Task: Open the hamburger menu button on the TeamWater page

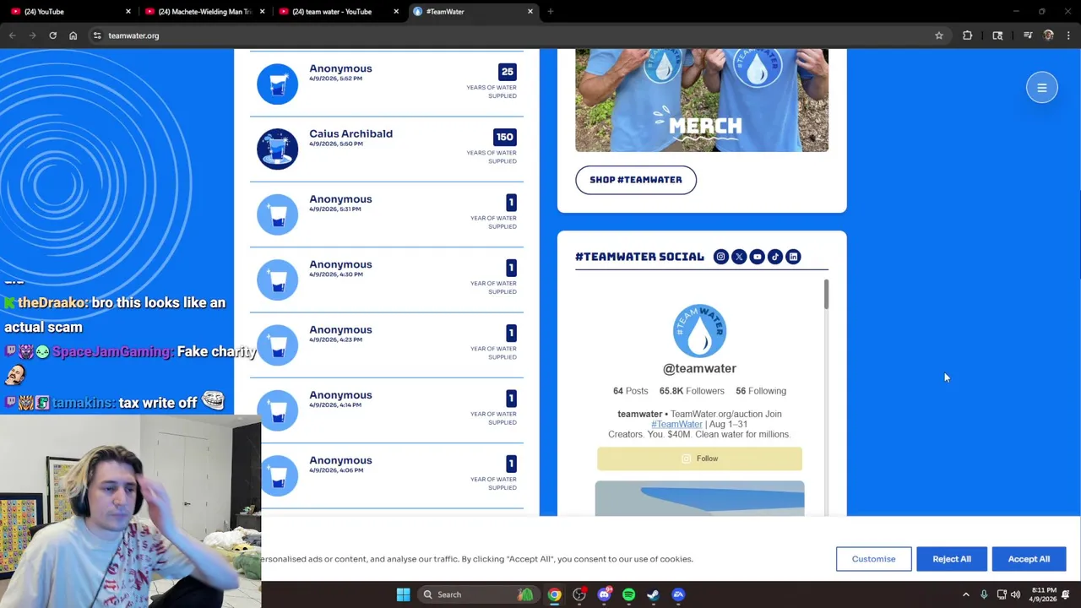Action: 1041,88
